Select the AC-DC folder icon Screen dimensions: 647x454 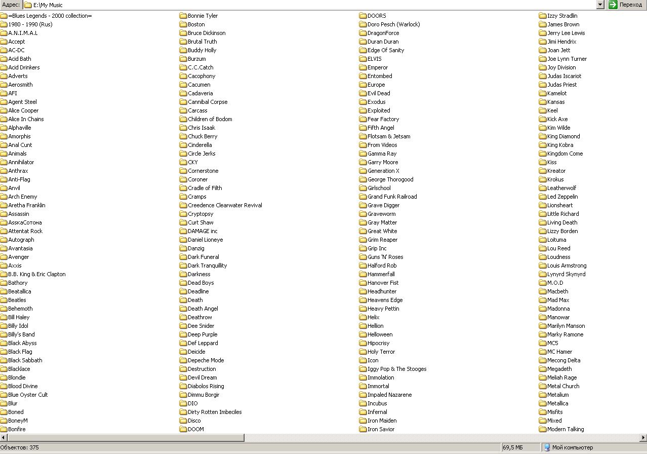tap(4, 50)
